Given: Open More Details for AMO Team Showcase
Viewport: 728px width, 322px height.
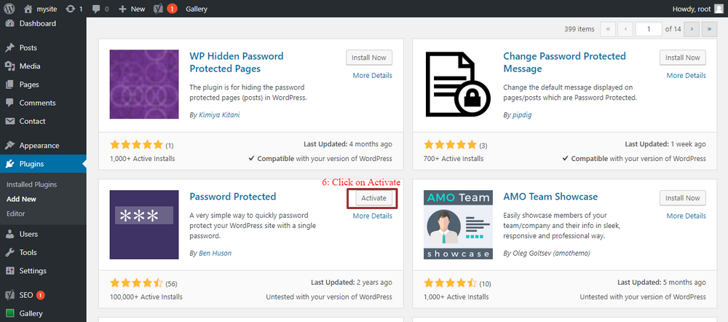Looking at the screenshot, I should [687, 216].
